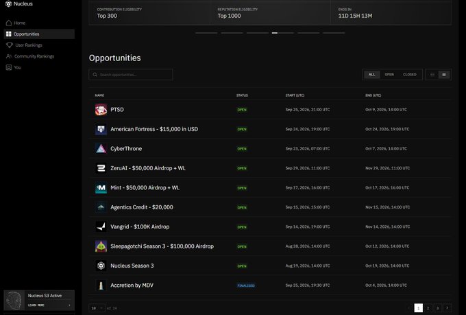Click Sep 25, 2026, 21:00 UTC start date

click(308, 110)
